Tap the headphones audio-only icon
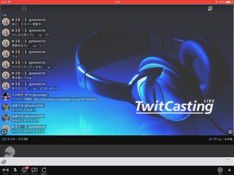This screenshot has height=175, width=234. click(24, 8)
